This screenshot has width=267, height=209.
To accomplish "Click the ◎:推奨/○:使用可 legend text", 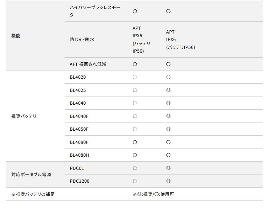I will [153, 194].
